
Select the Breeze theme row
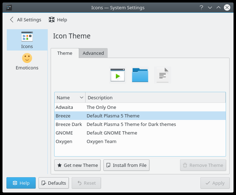(x=140, y=116)
